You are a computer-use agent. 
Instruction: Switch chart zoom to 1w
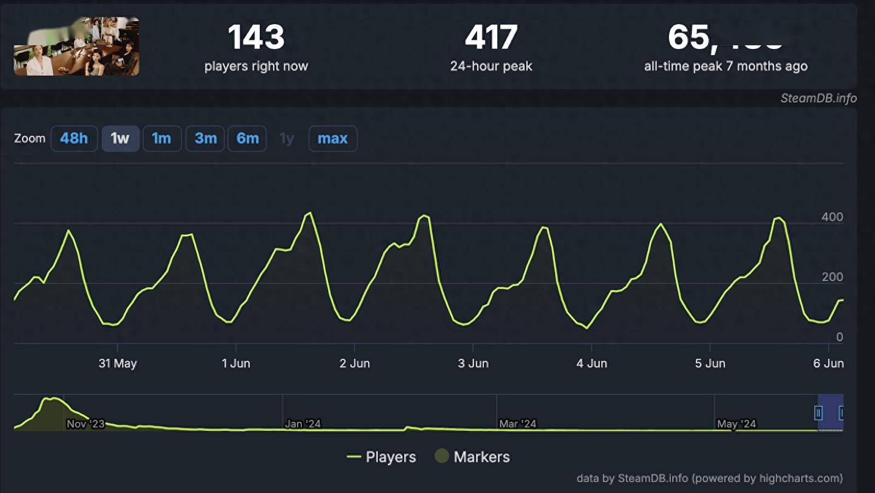click(120, 139)
